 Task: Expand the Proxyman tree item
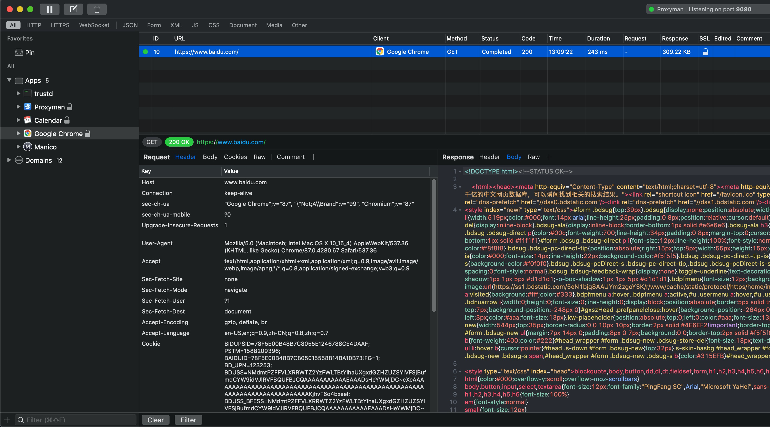[x=18, y=107]
